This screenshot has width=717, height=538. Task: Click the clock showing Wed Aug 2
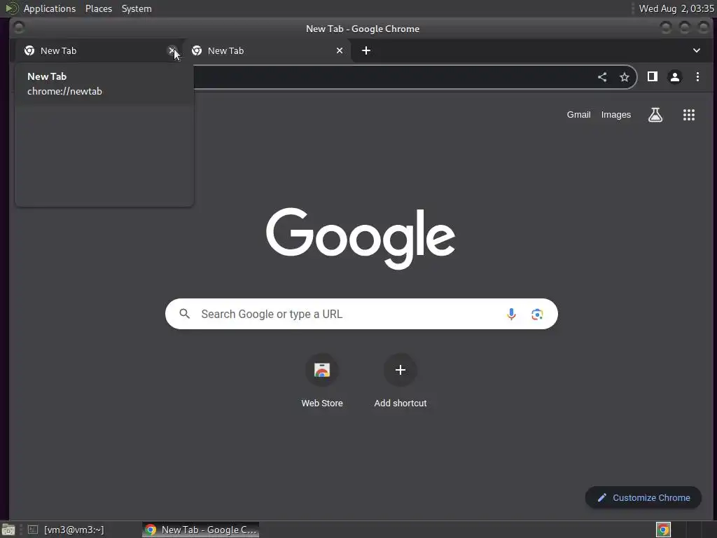tap(676, 8)
